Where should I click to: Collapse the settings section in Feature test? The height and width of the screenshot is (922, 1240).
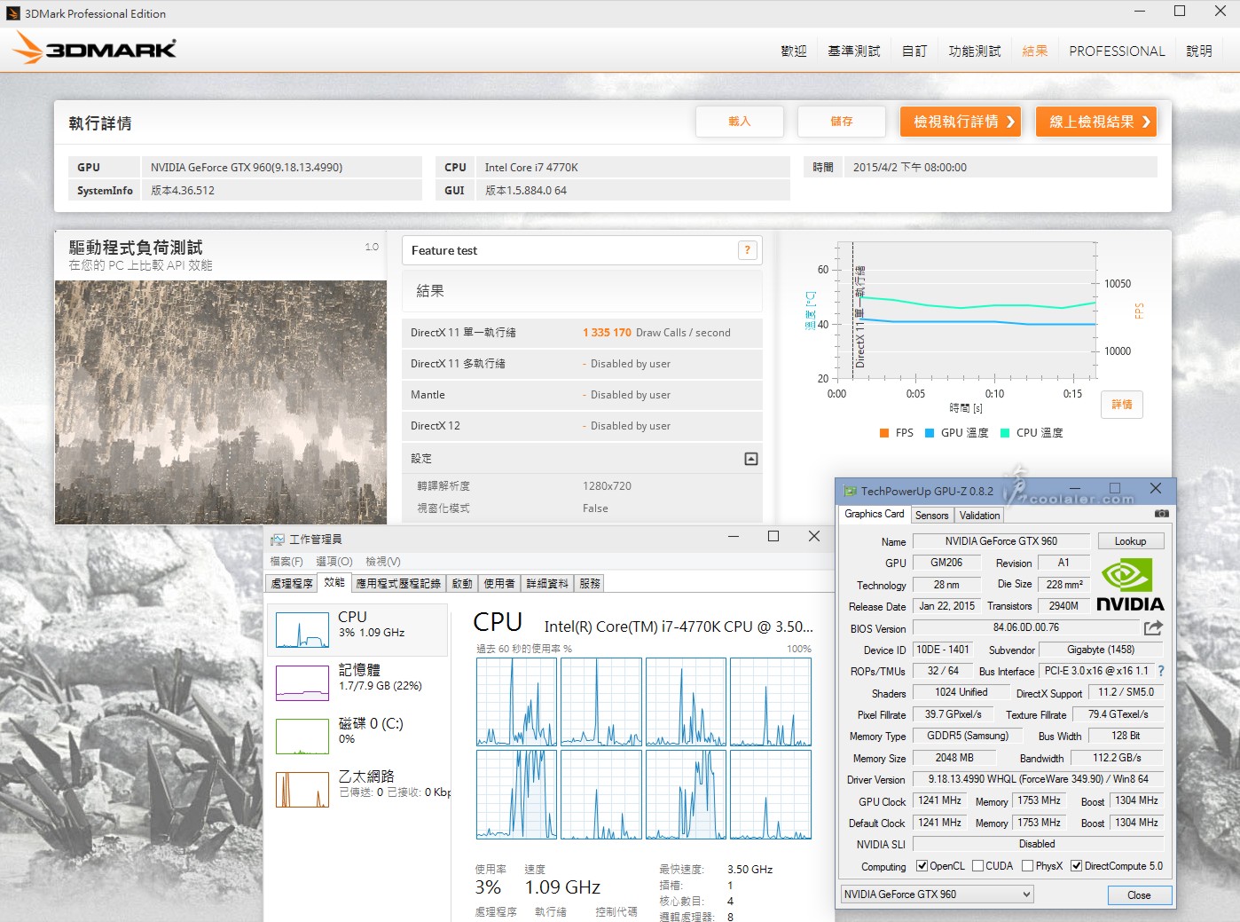[x=751, y=459]
